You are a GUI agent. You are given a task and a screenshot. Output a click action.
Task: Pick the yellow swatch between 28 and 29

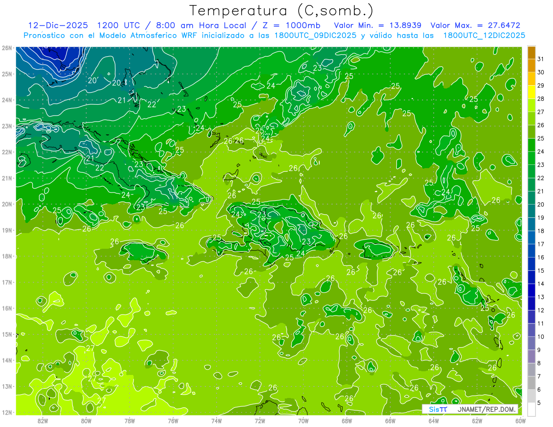point(531,92)
